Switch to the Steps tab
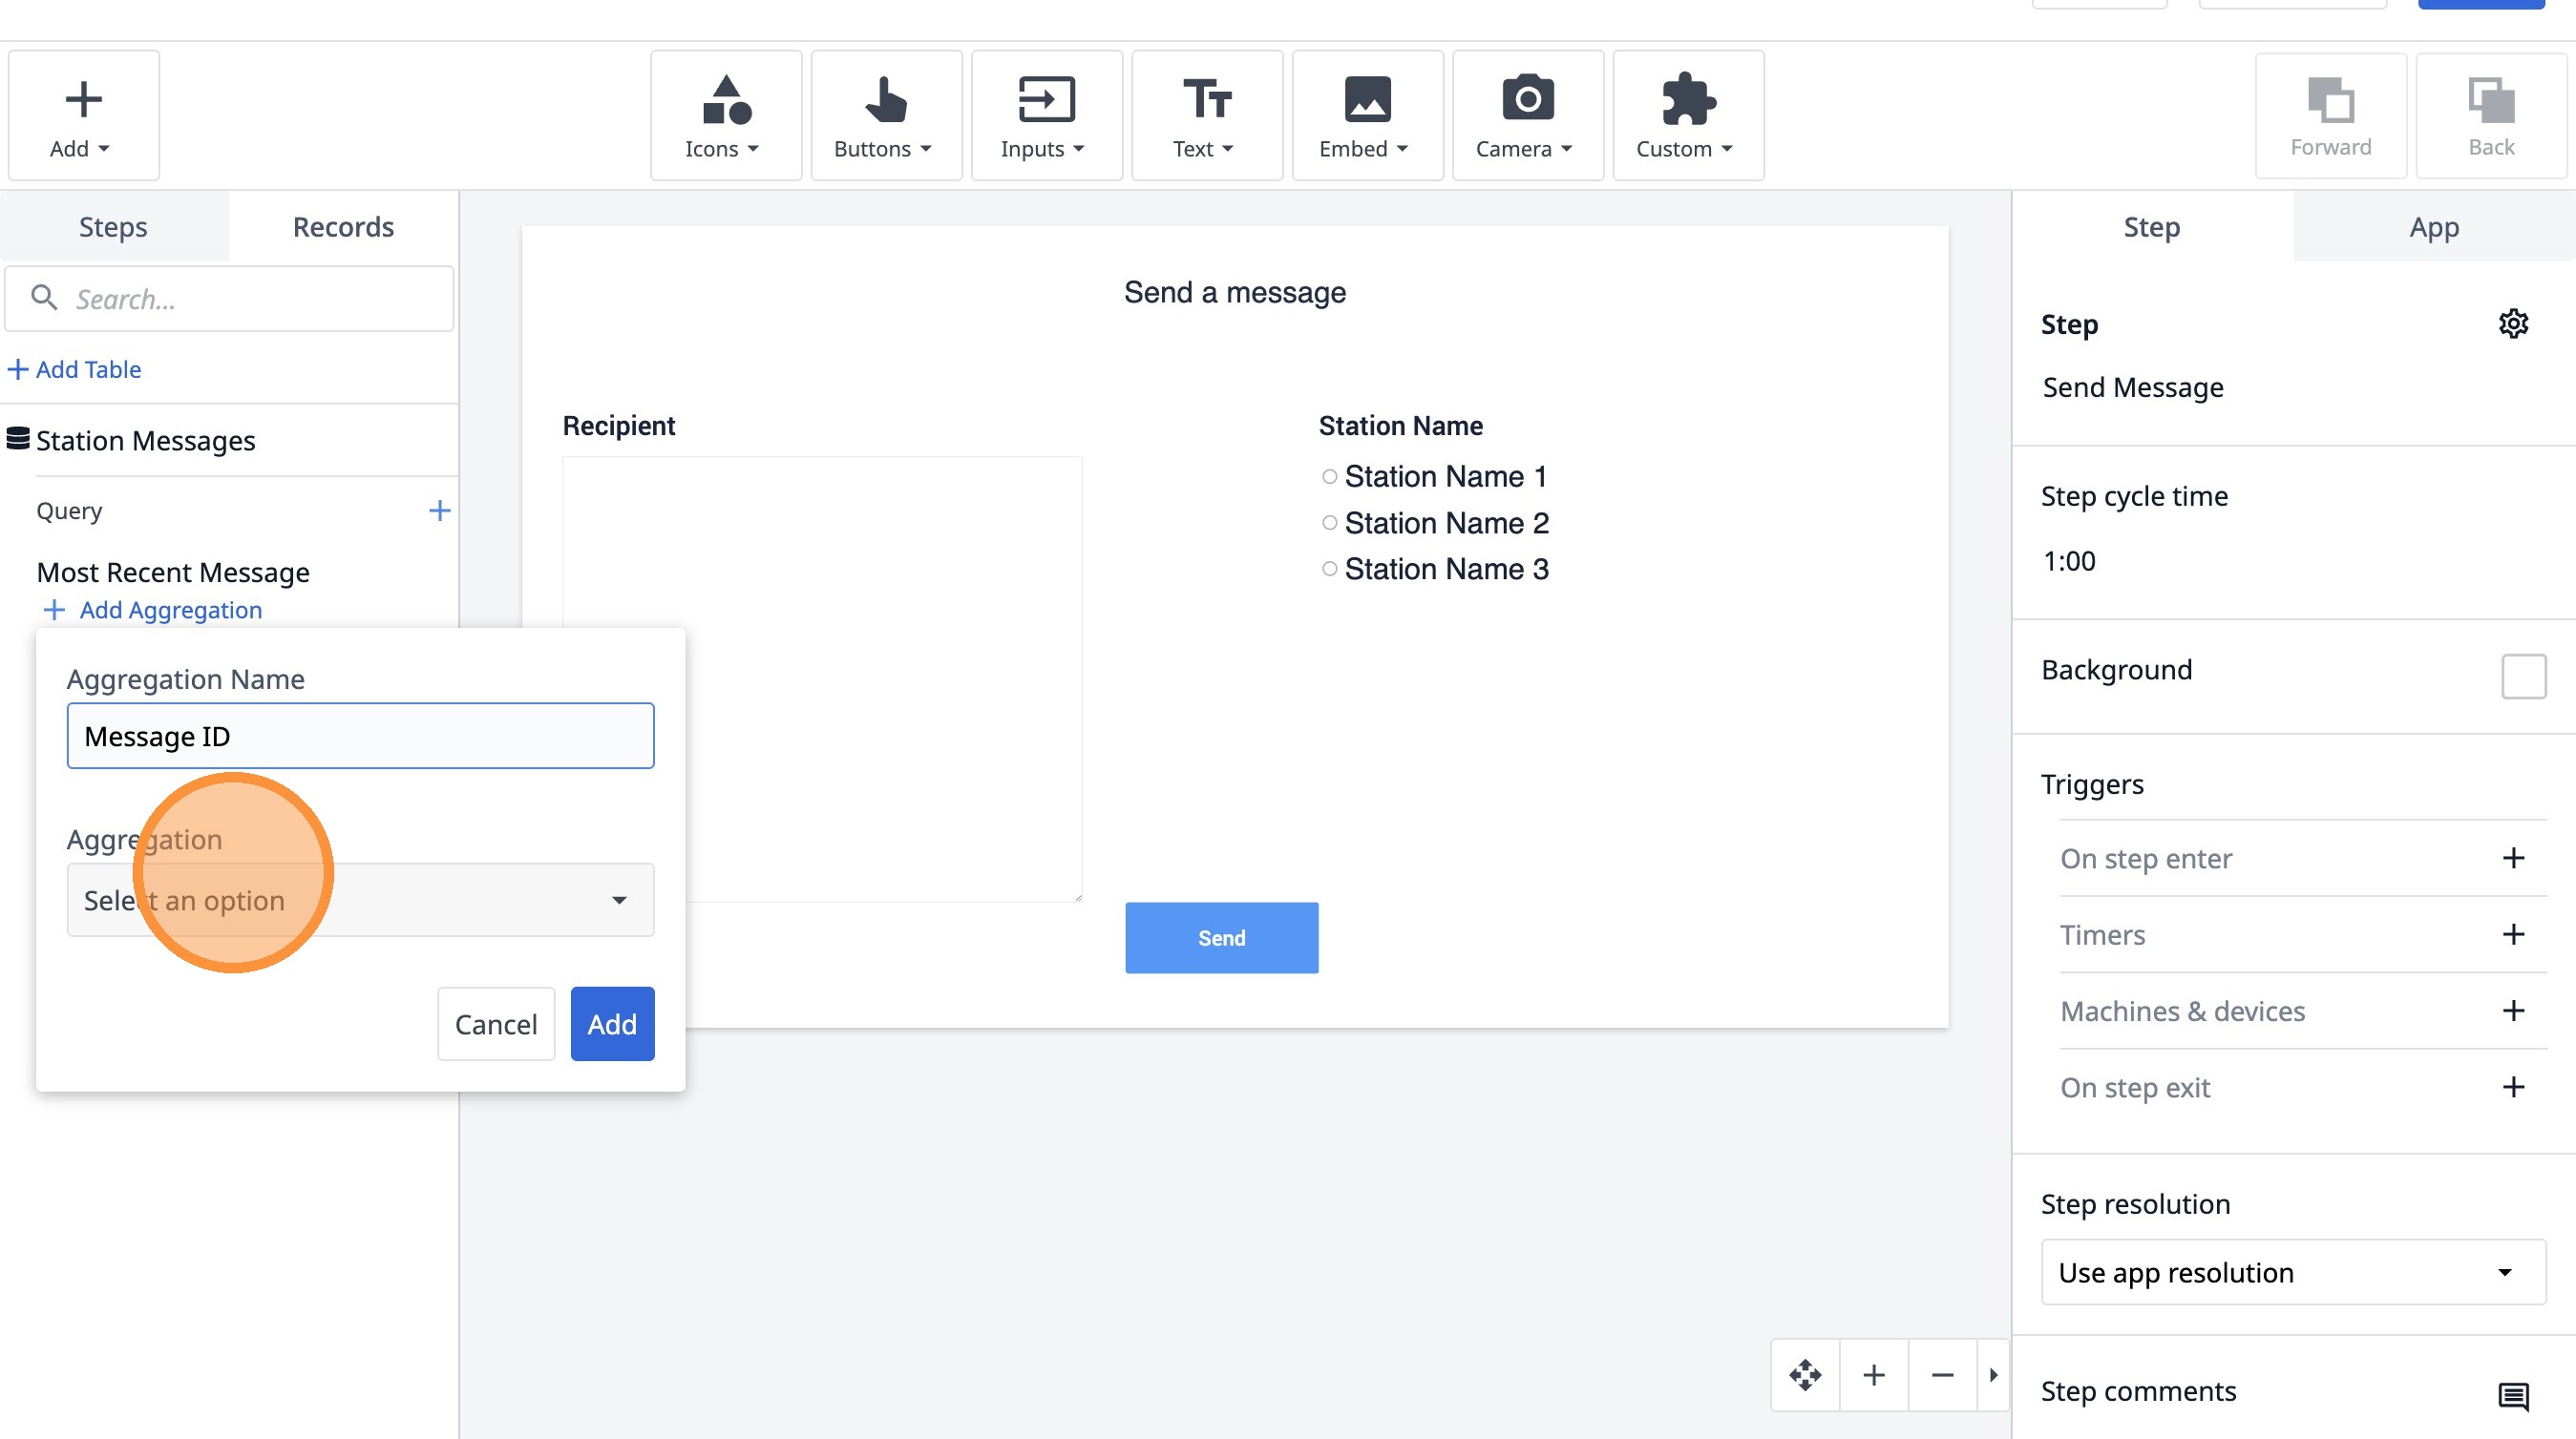 click(x=113, y=227)
